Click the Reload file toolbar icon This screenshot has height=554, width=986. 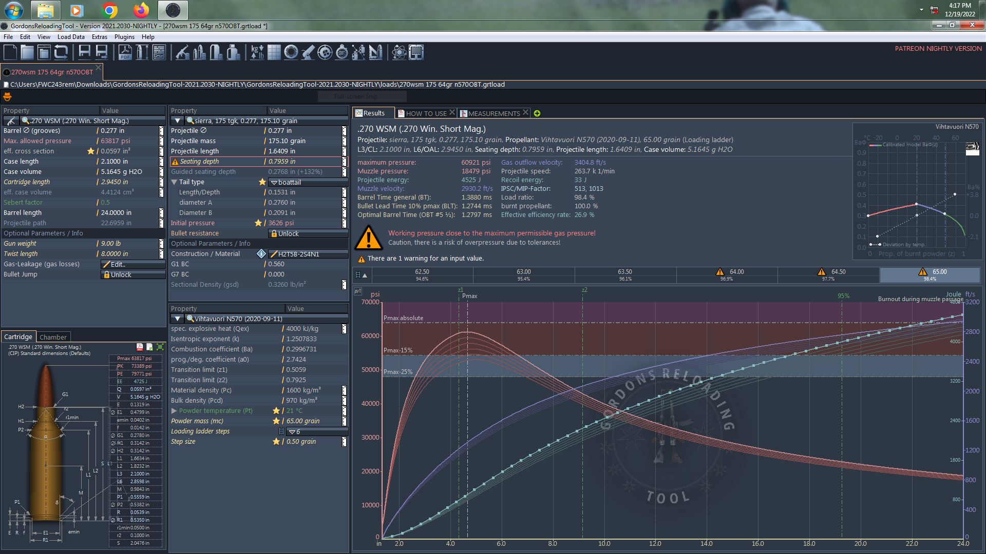point(61,52)
